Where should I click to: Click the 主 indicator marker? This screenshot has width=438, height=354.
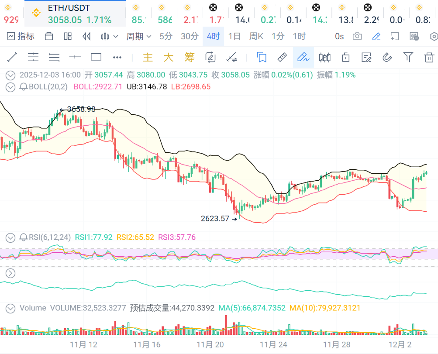[148, 57]
